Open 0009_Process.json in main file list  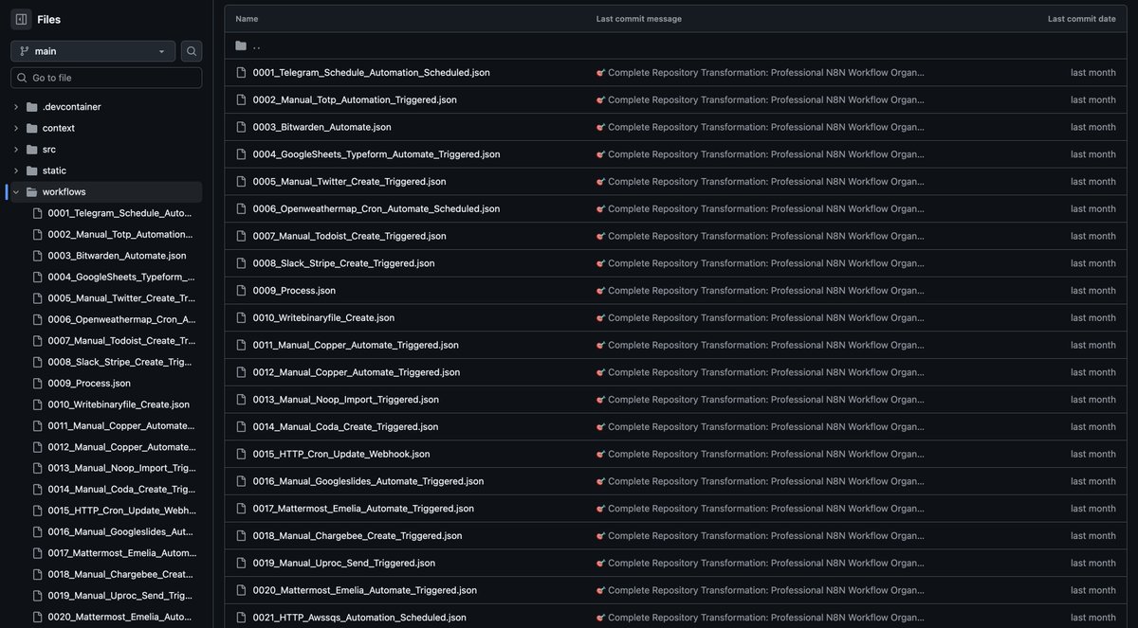294,291
